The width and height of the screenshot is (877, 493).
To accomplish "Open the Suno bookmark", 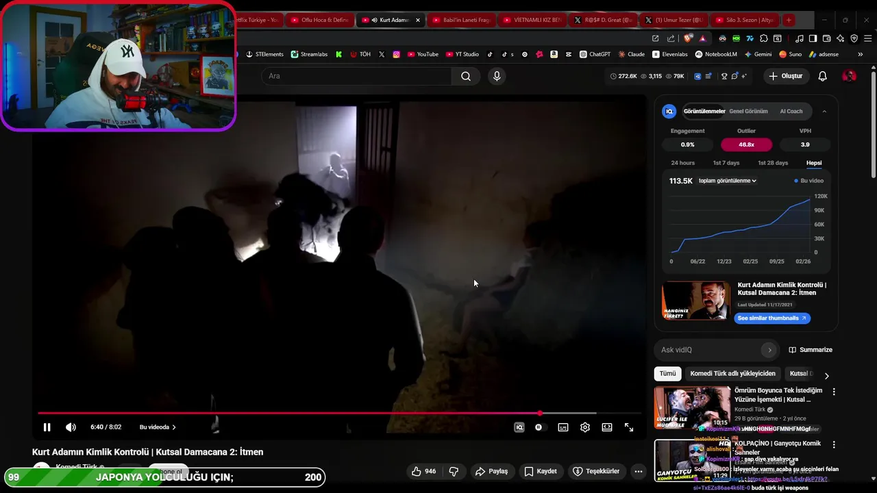I will click(x=790, y=54).
